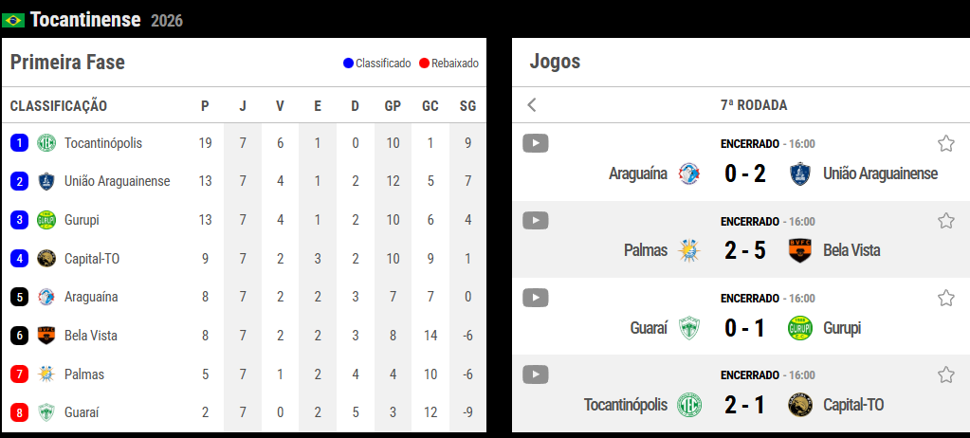Favorite the Araguaína vs União Araguainense match
970x438 pixels.
click(x=945, y=143)
